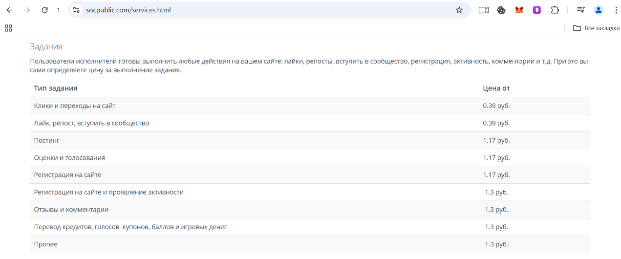Click the "Тип задания" column header
Image resolution: width=621 pixels, height=259 pixels.
(x=56, y=88)
